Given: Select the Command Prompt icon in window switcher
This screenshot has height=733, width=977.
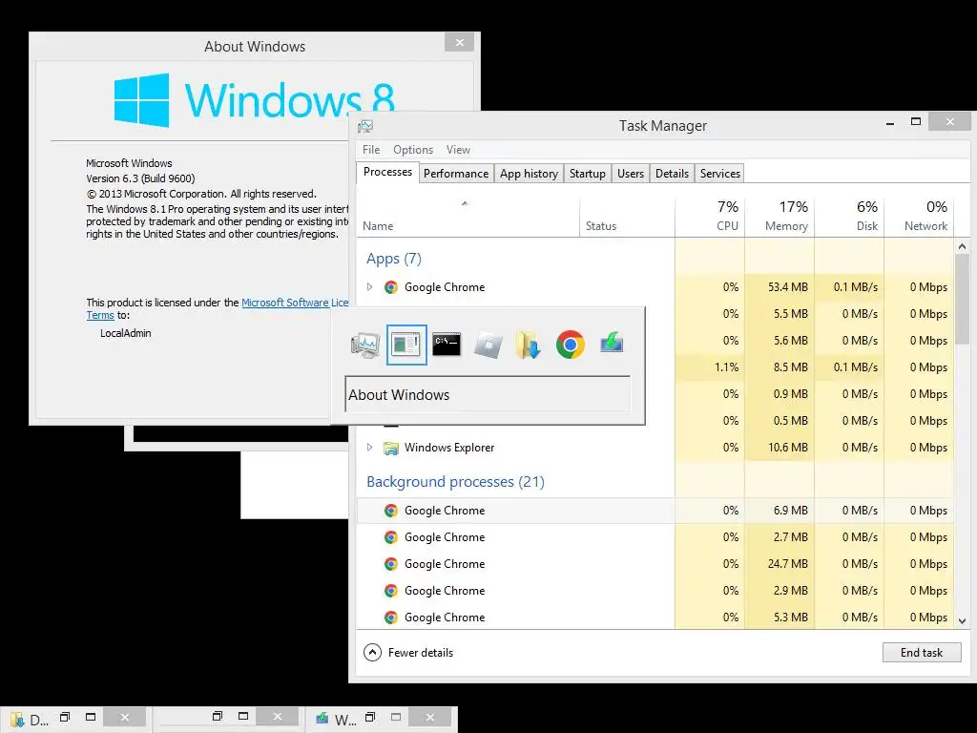Looking at the screenshot, I should [x=447, y=345].
